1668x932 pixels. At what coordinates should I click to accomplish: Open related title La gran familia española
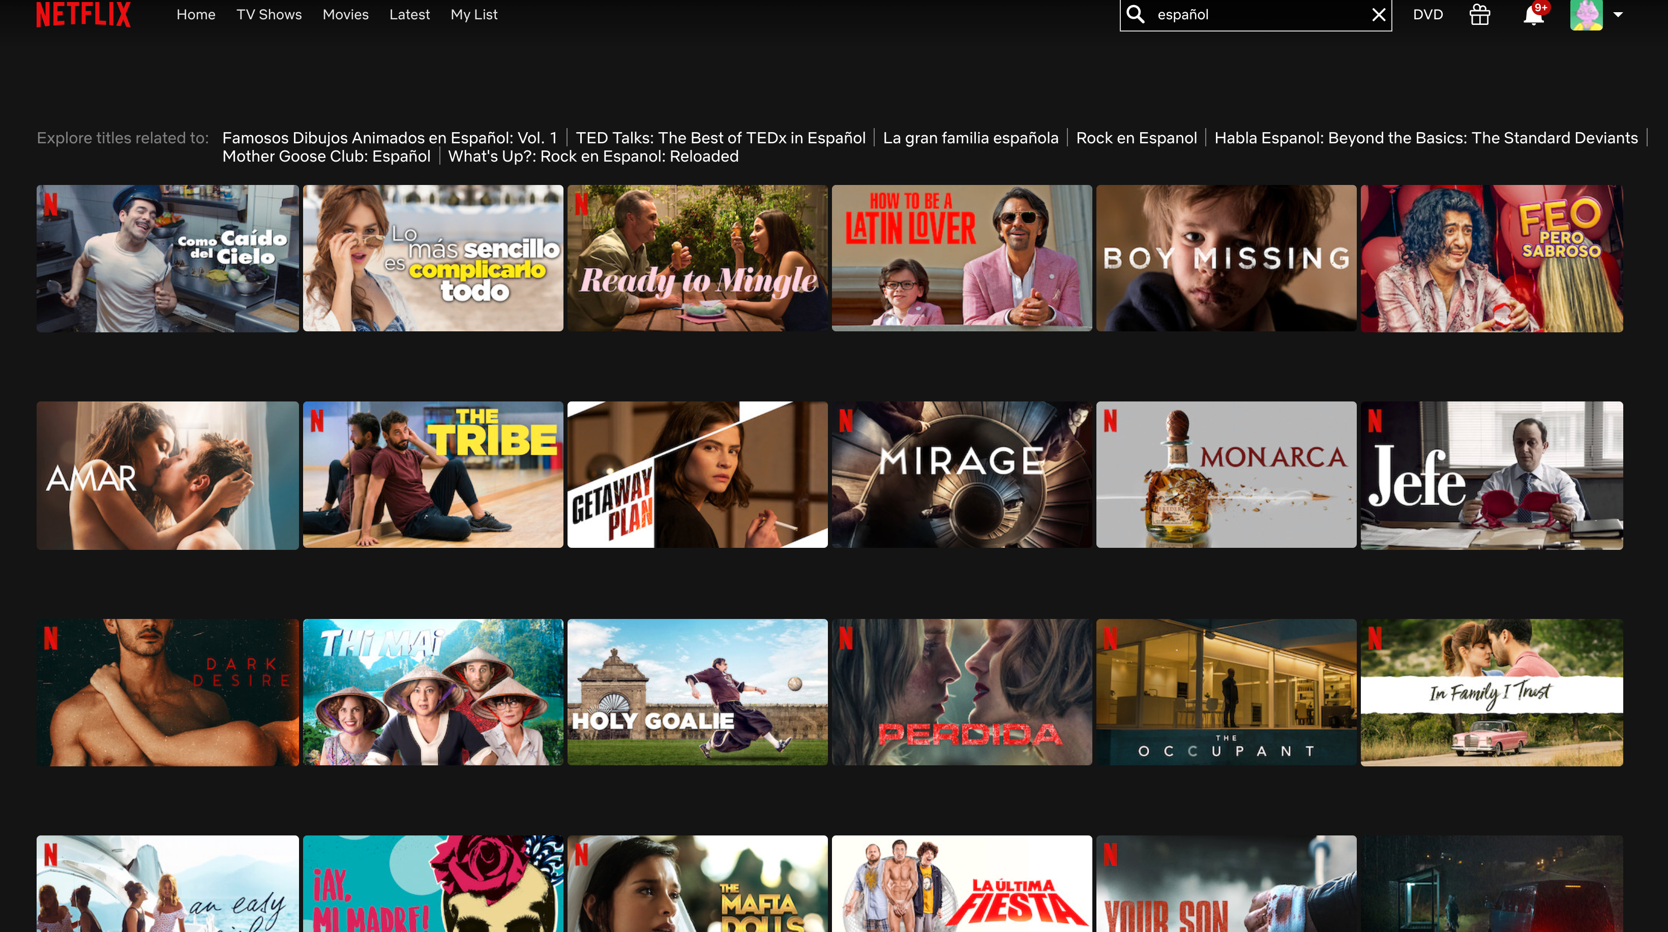970,138
